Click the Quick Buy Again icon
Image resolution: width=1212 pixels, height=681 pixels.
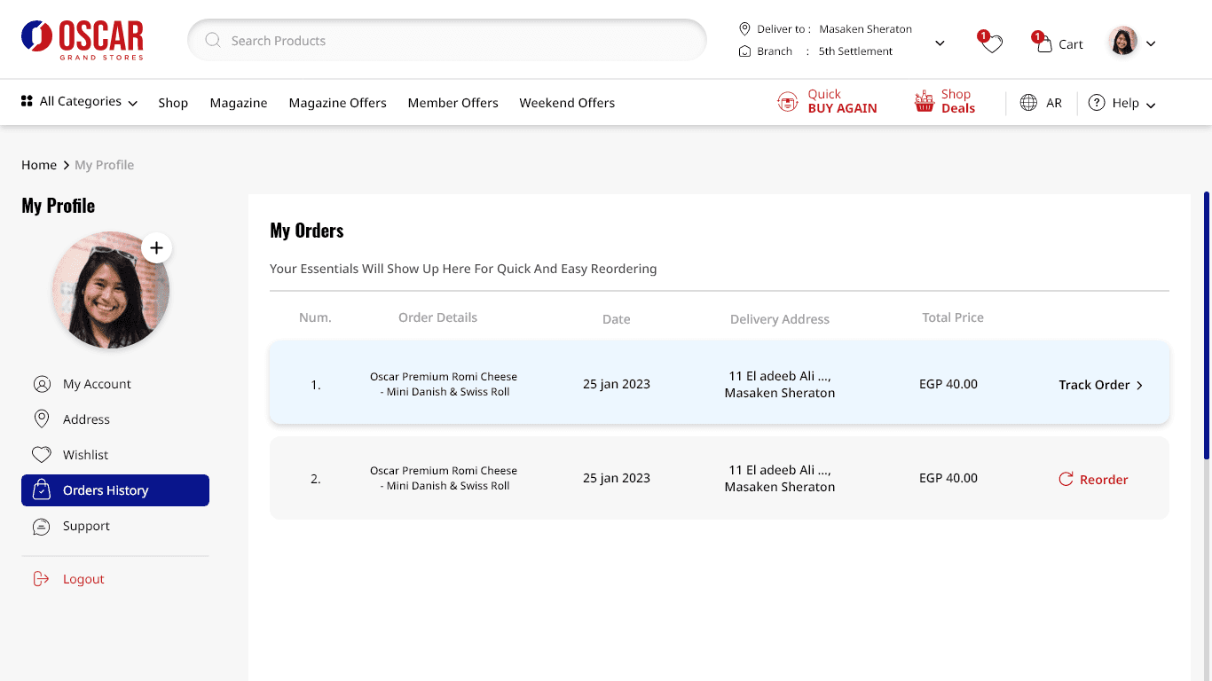tap(788, 102)
